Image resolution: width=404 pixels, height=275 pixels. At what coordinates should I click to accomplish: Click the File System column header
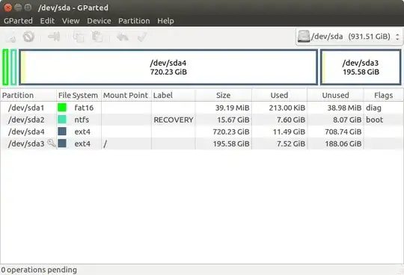(79, 95)
